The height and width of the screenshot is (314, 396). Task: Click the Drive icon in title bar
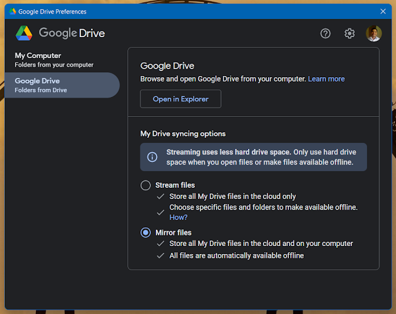tap(12, 11)
